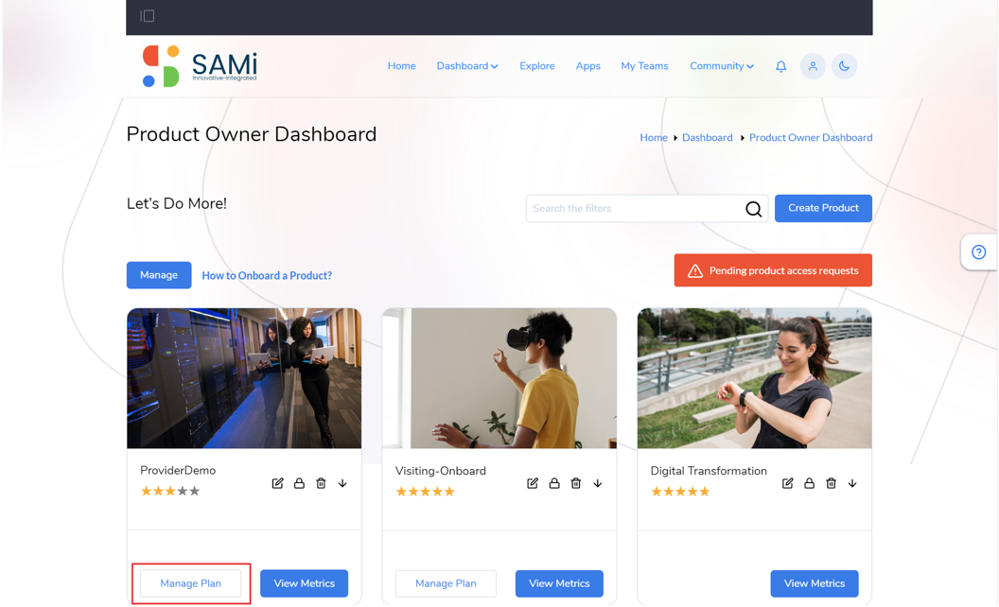Go to the Explore menu item
This screenshot has height=607, width=999.
point(536,66)
